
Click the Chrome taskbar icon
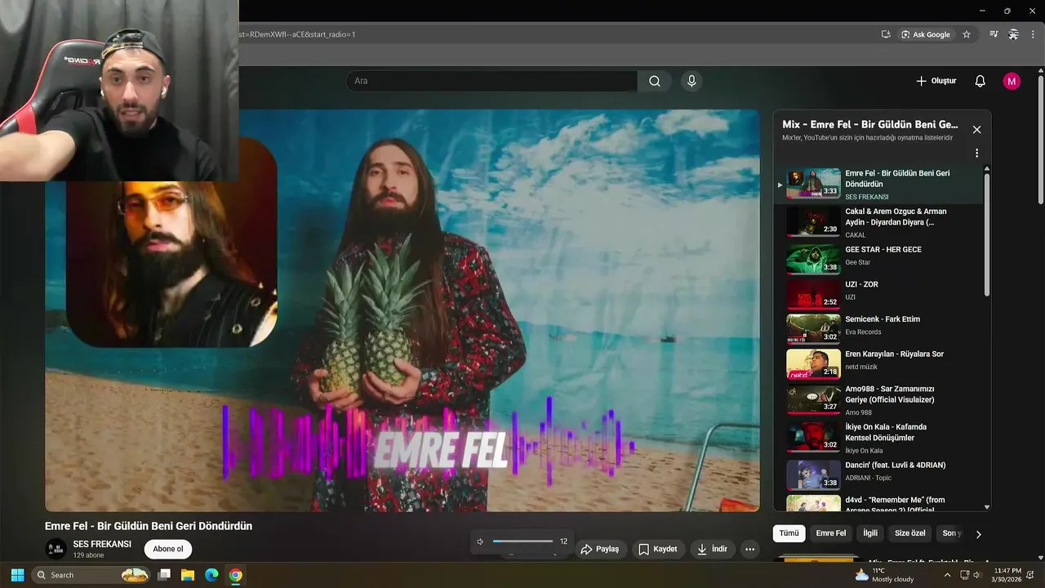(x=235, y=575)
